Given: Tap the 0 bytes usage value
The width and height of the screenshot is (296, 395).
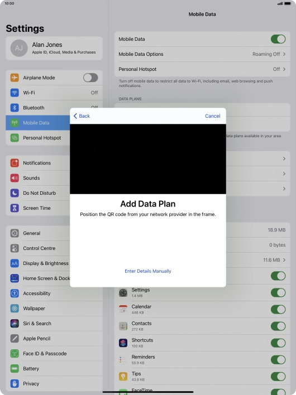Looking at the screenshot, I should pyautogui.click(x=278, y=245).
